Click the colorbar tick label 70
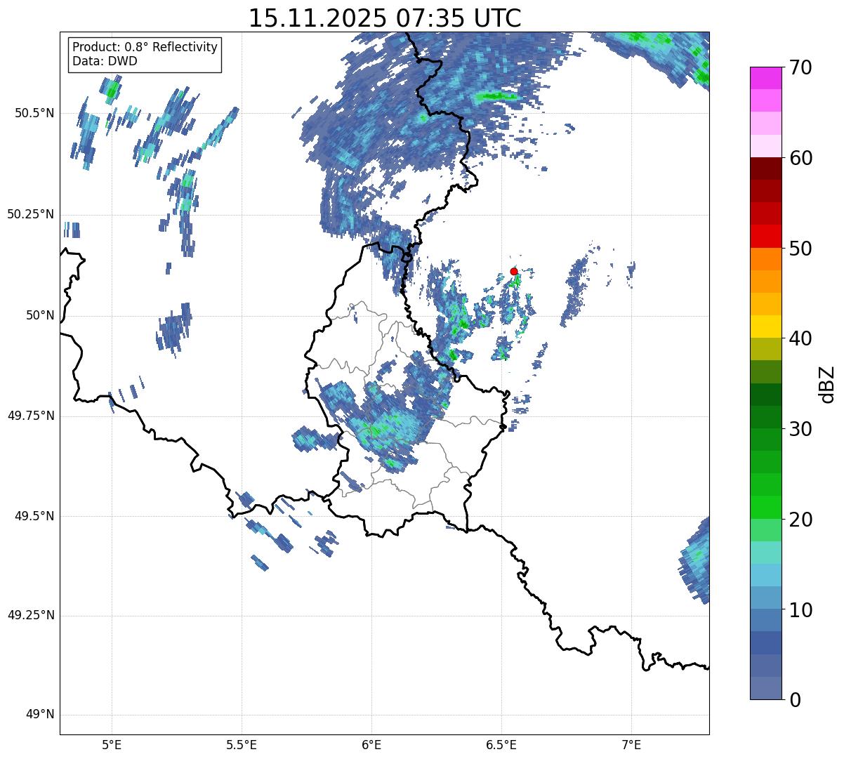 [800, 67]
